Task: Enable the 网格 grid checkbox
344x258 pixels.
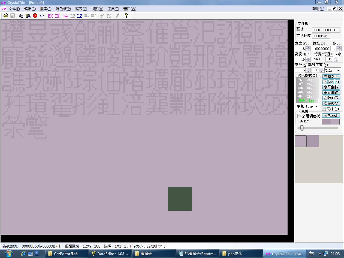Action: pyautogui.click(x=324, y=109)
